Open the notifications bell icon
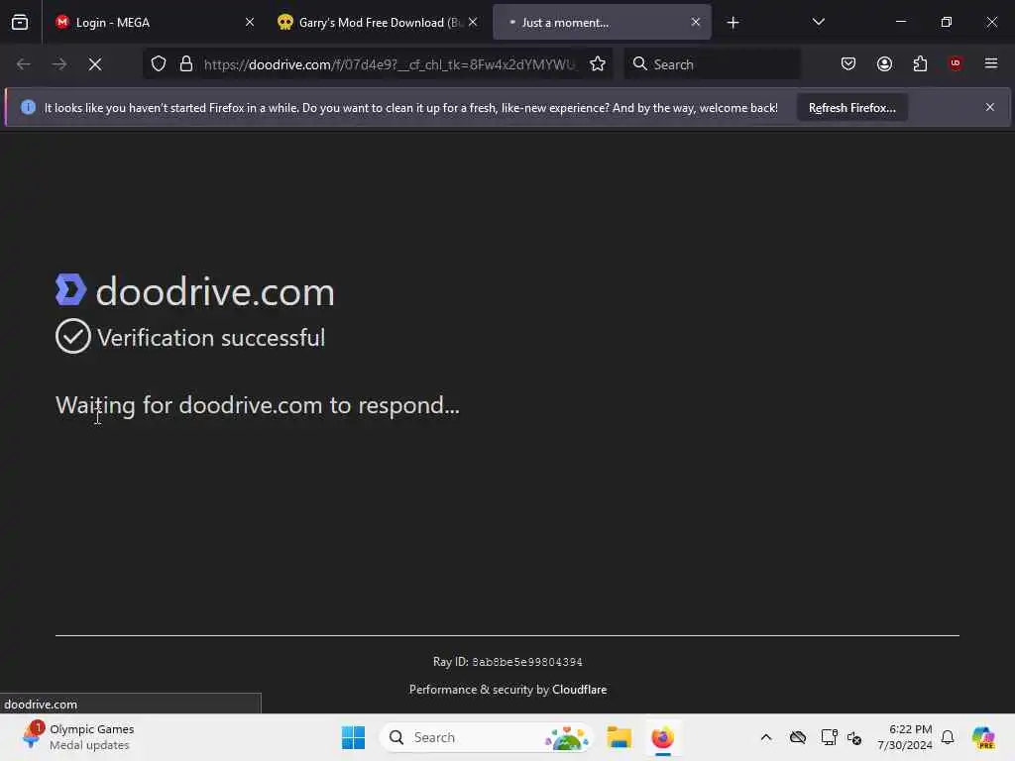Viewport: 1015px width, 761px height. (x=948, y=737)
